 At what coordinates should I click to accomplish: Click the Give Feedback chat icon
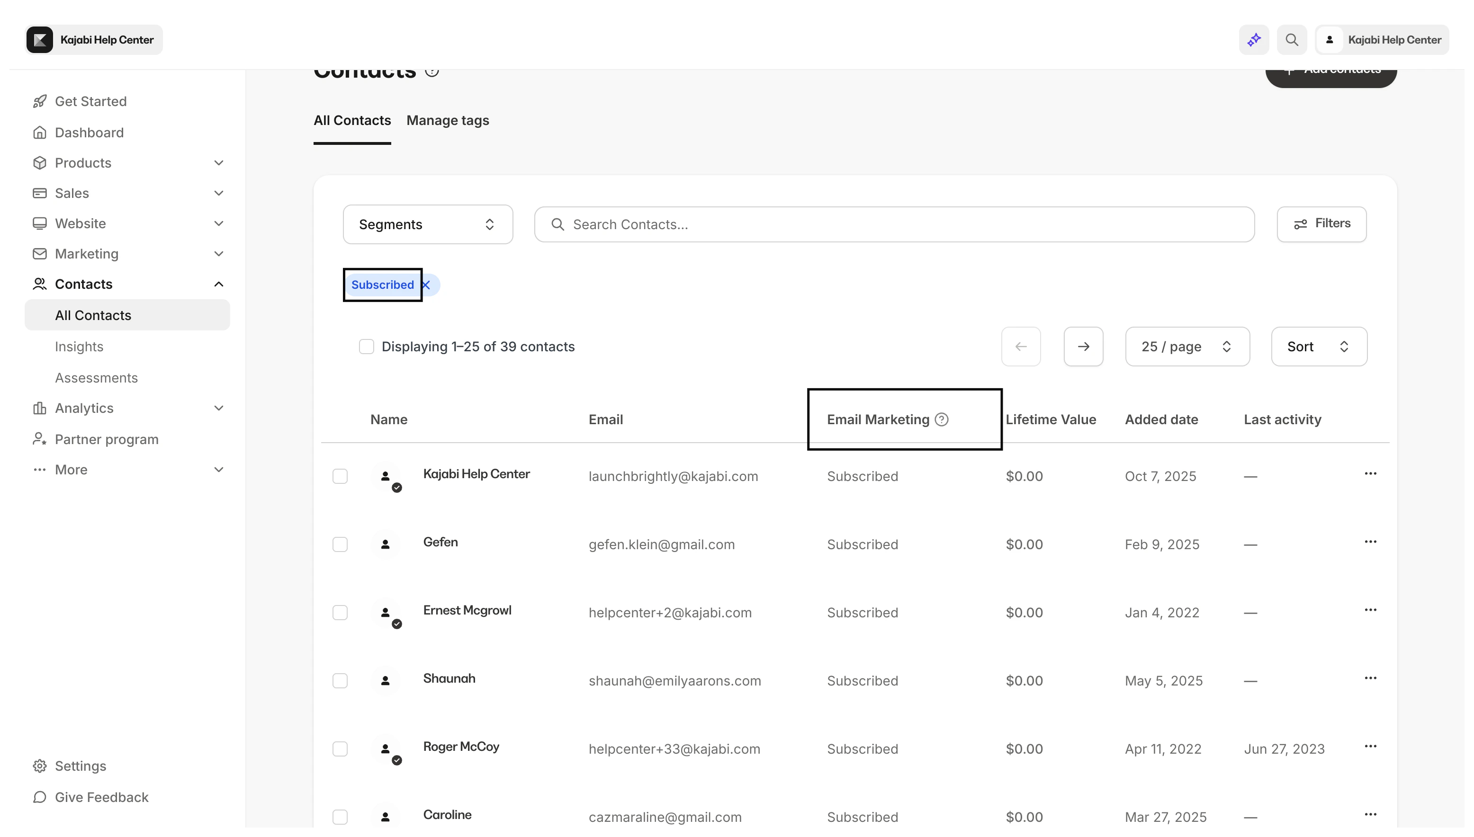[x=40, y=797]
